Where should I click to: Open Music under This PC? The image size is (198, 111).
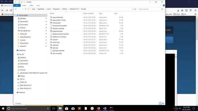(22, 67)
